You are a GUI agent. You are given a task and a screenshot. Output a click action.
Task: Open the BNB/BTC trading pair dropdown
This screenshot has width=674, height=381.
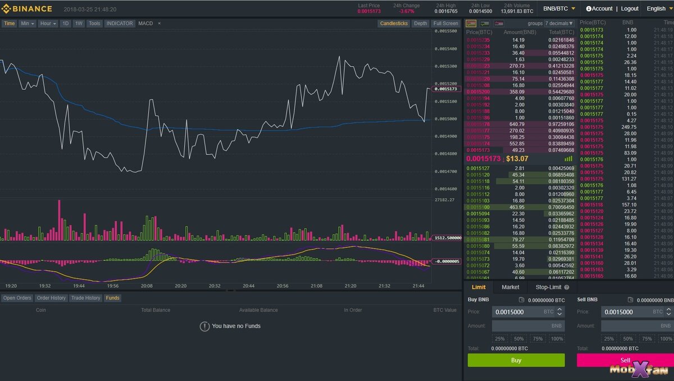[x=559, y=8]
